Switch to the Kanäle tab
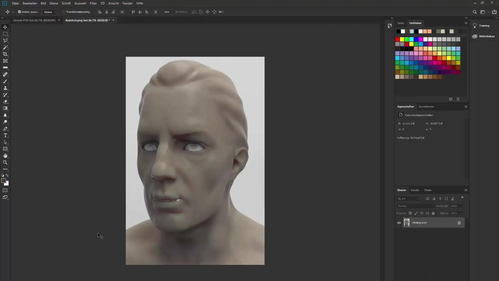The height and width of the screenshot is (281, 499). (x=415, y=190)
